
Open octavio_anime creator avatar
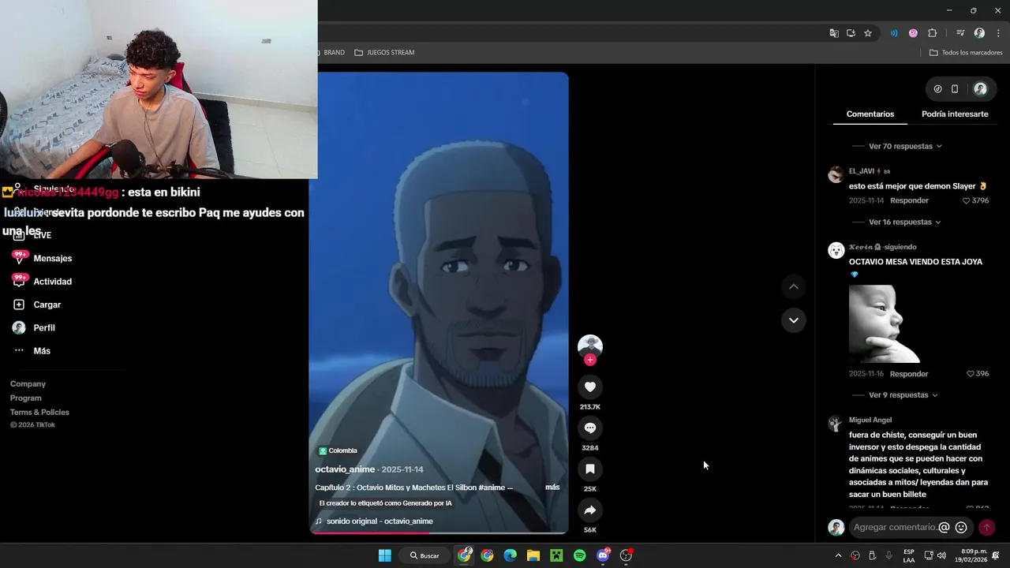point(590,346)
